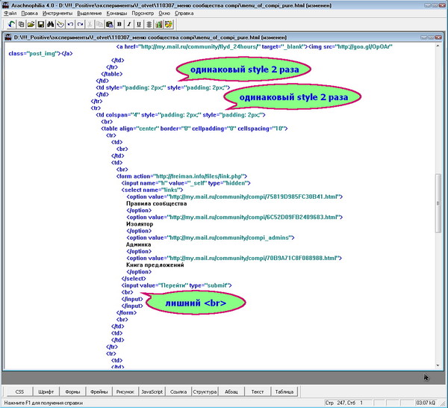Click the closing </select> tag line

[x=134, y=279]
